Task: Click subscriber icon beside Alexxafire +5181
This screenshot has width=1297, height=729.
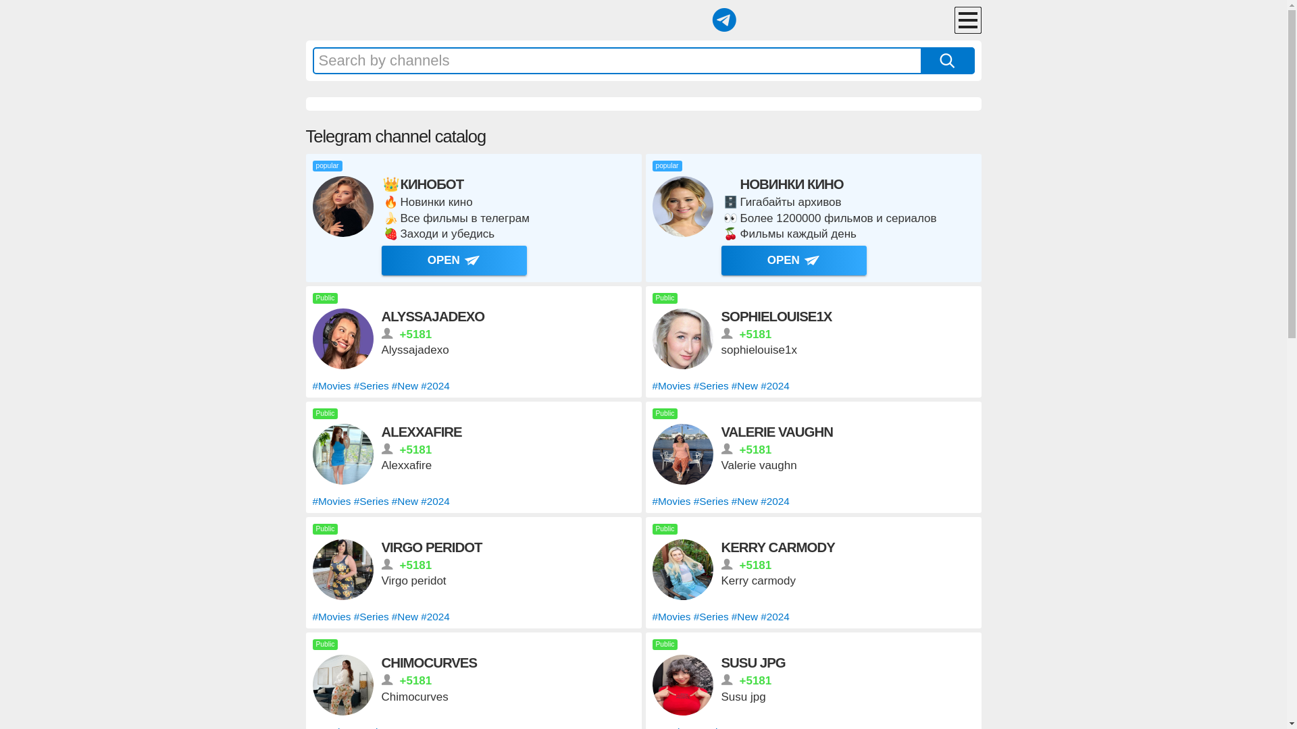Action: (x=387, y=450)
